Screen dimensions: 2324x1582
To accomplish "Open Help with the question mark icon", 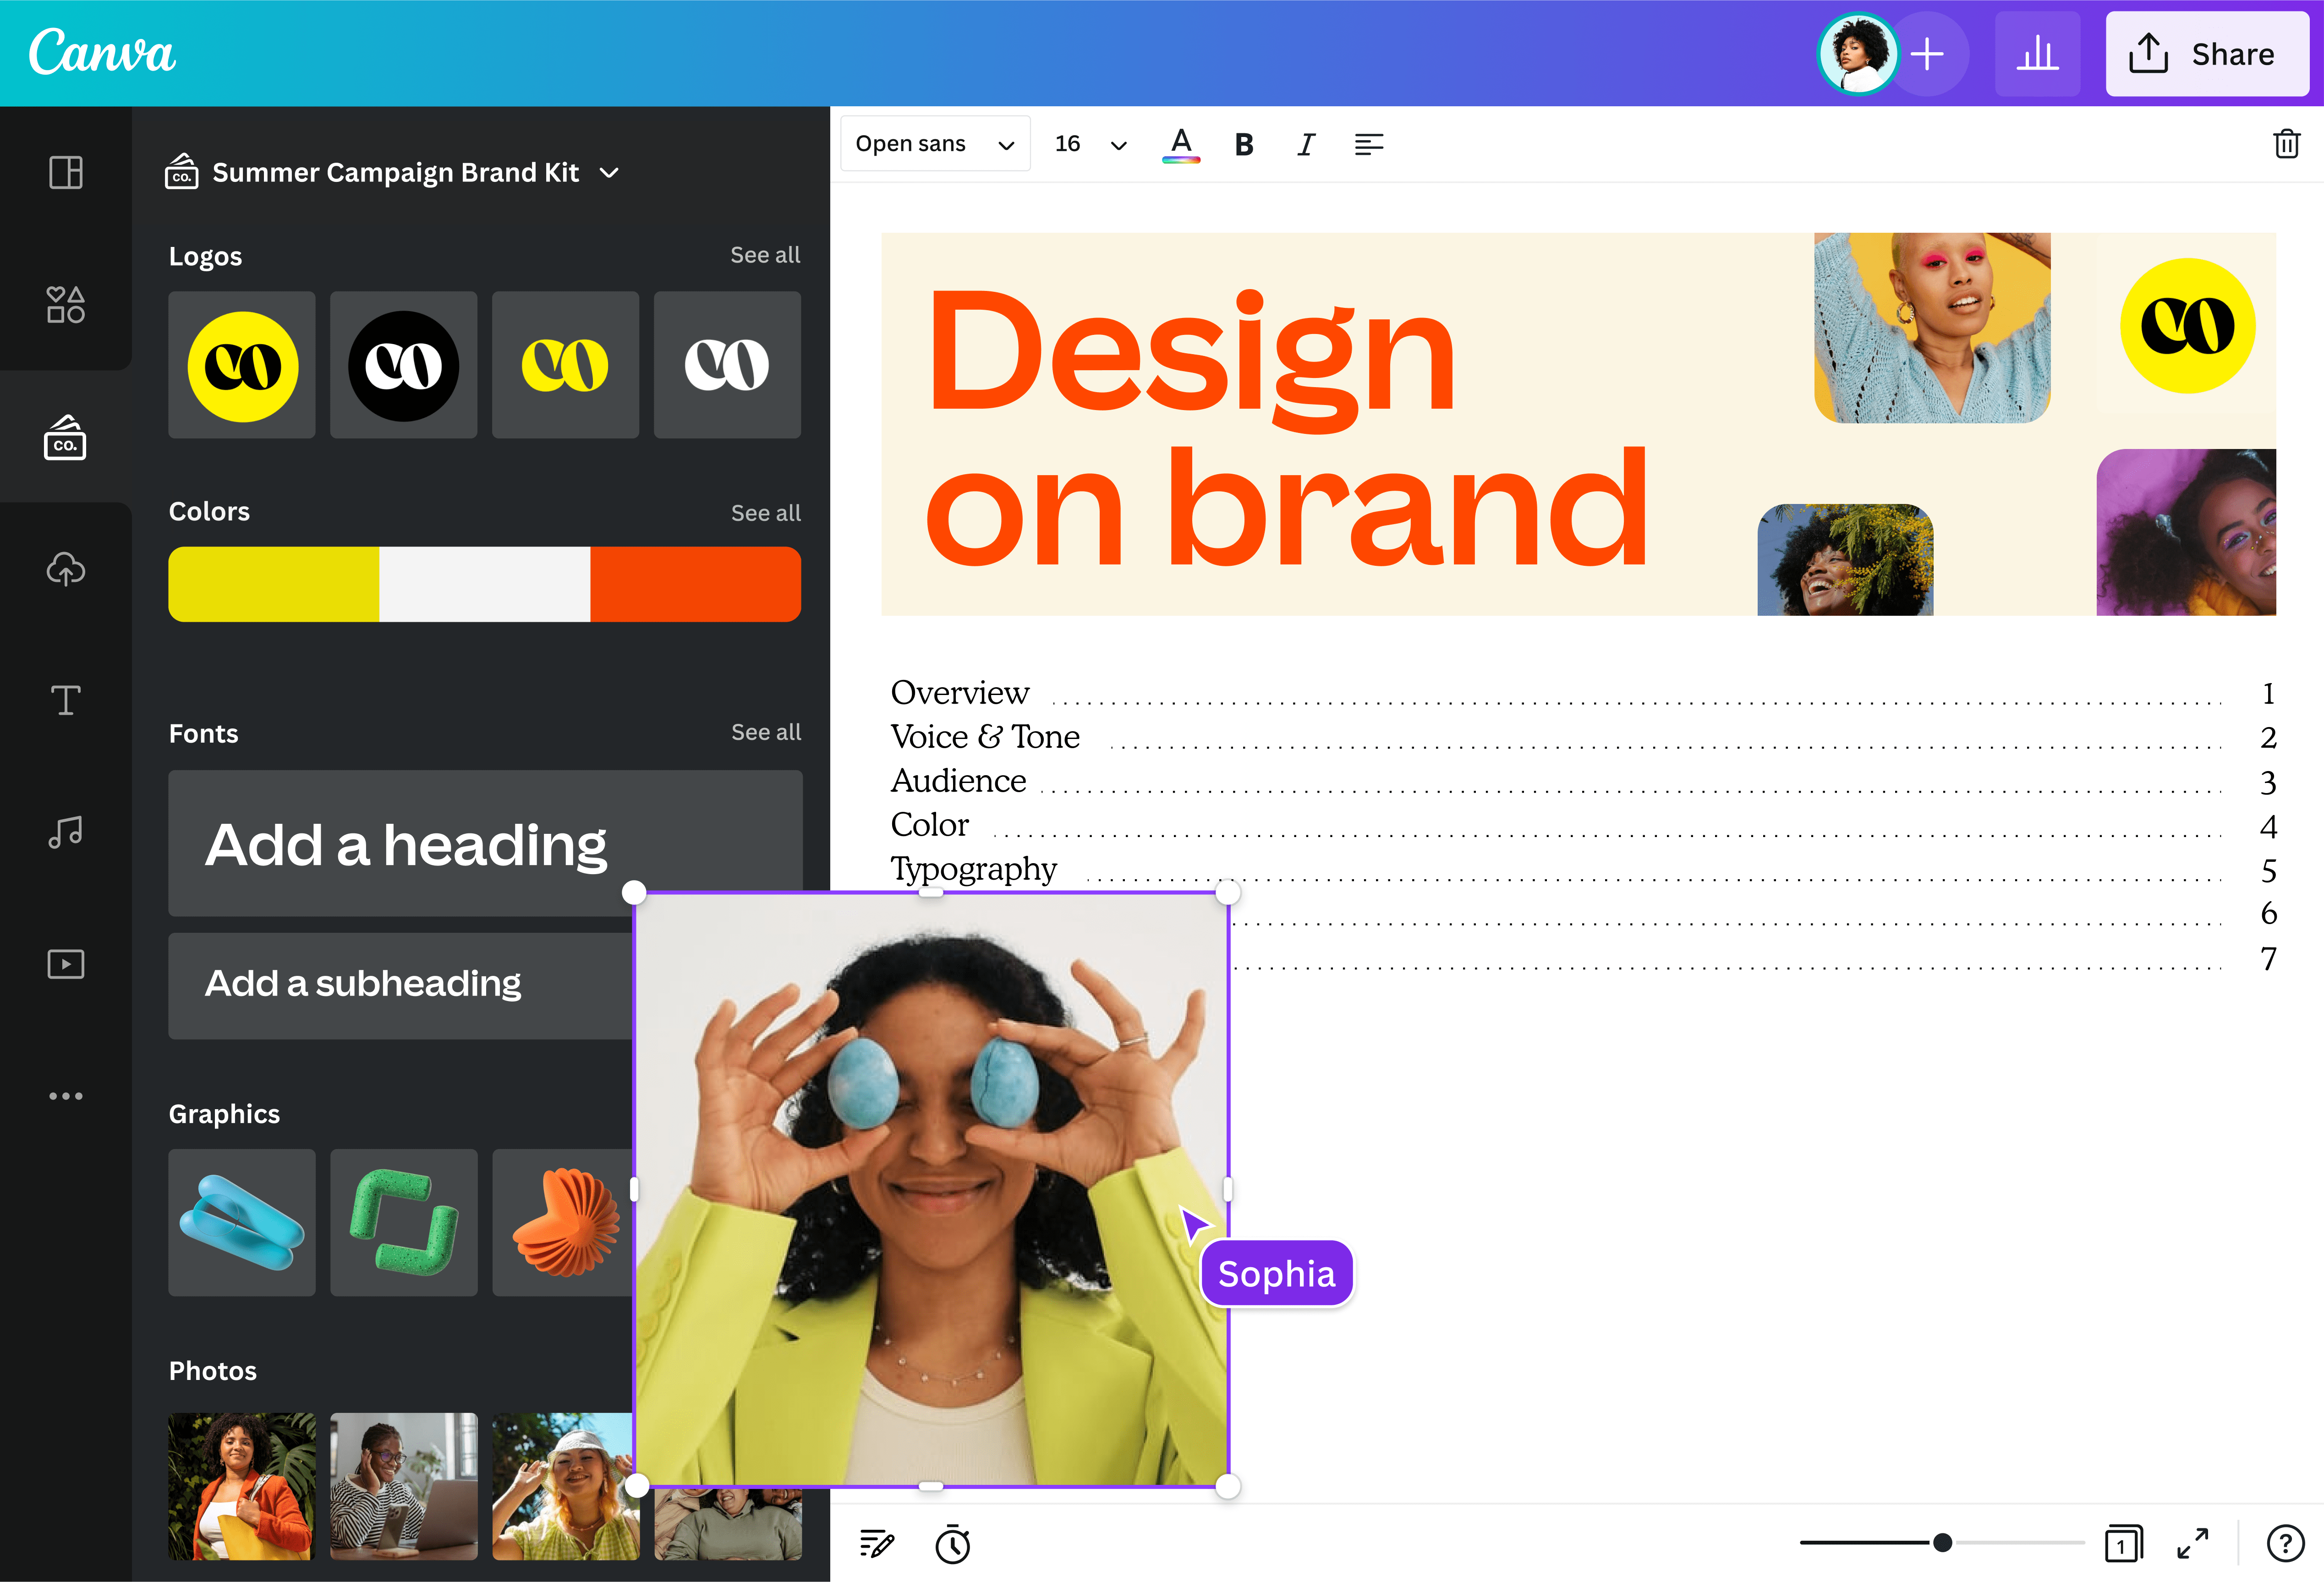I will pyautogui.click(x=2283, y=1543).
